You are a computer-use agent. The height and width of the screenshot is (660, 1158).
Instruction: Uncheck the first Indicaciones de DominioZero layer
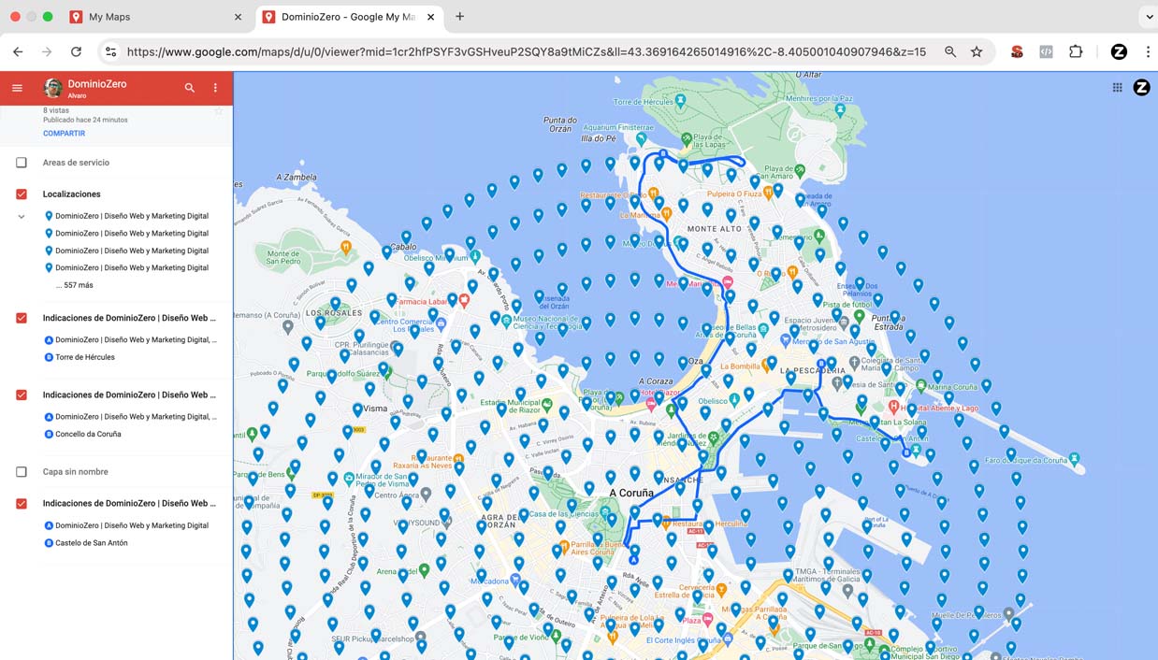[21, 318]
